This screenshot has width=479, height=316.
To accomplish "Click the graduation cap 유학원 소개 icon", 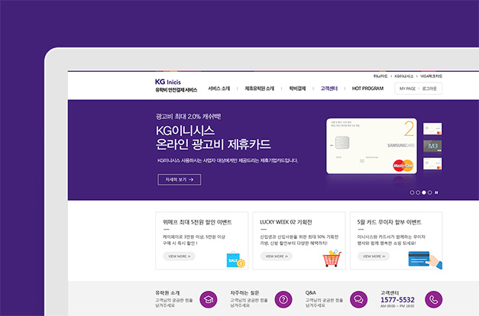I will [x=209, y=299].
